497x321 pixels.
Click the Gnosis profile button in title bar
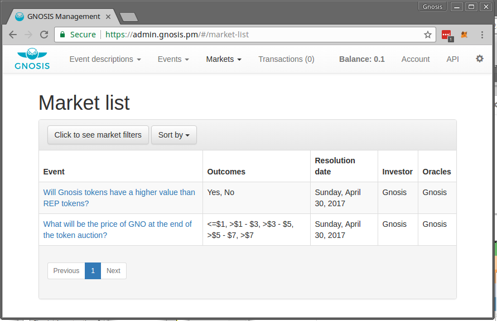(432, 7)
